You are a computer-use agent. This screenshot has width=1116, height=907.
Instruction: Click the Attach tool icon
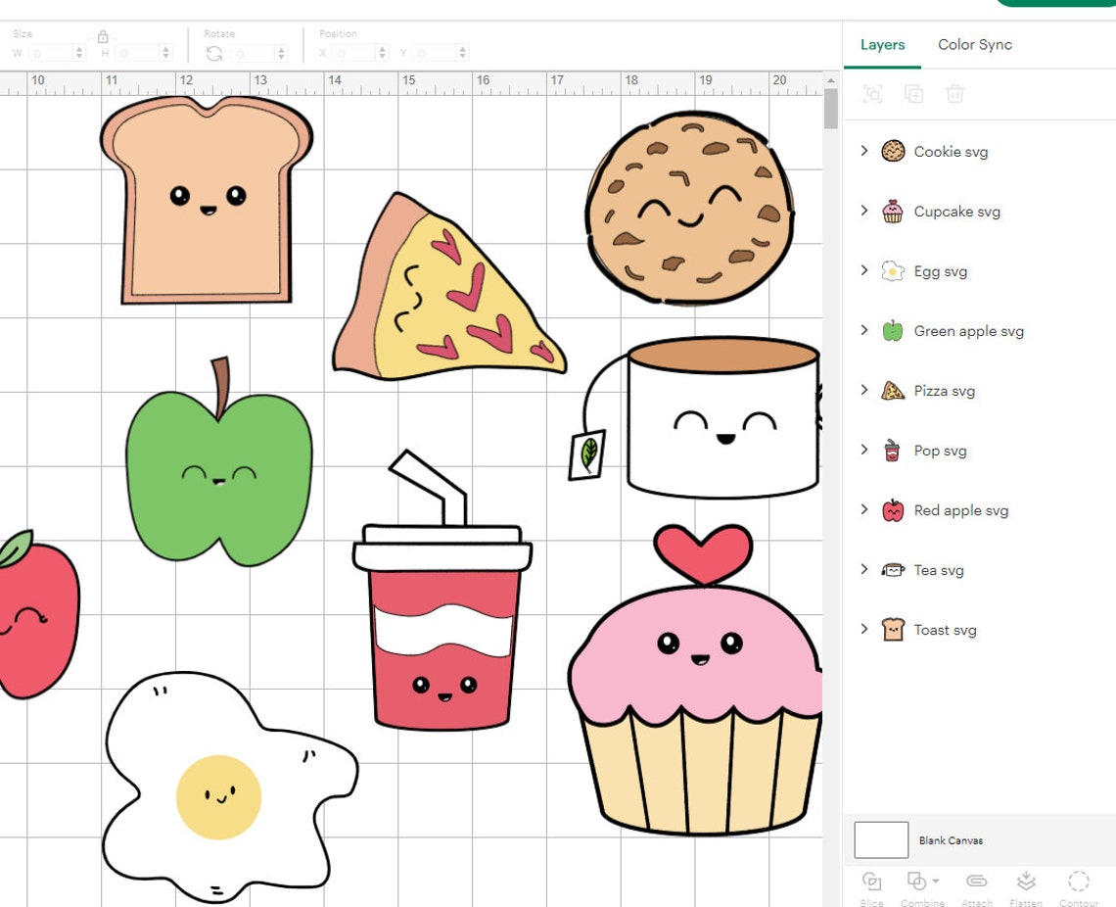[x=977, y=882]
